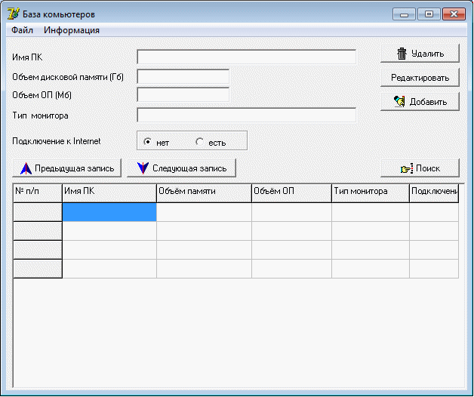Click the blue up arrow icon
474x397 pixels.
[26, 168]
